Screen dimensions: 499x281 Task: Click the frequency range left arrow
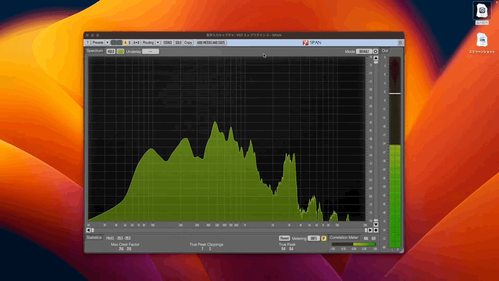coord(89,230)
